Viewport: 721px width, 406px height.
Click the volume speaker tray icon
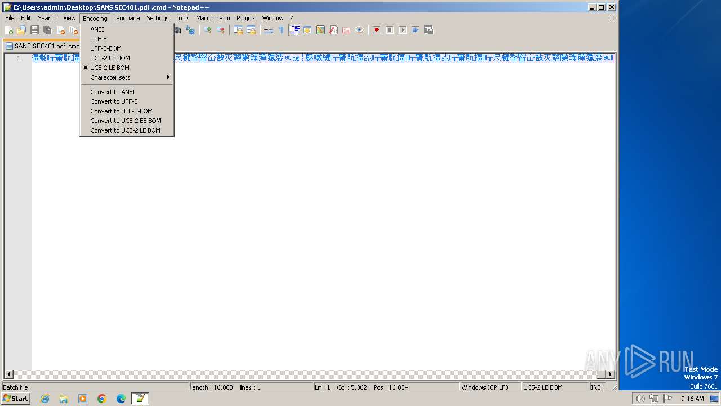coord(640,399)
